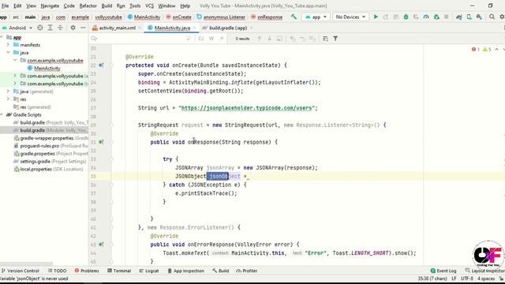505x284 pixels.
Task: Open the Device Manager phone icon
Action: click(469, 17)
